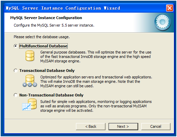Cancel the configuration wizard
Screen dimensions: 177x137
[x=156, y=126]
